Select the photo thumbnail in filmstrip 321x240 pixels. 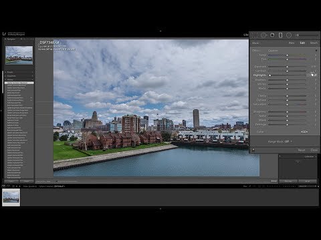click(11, 197)
